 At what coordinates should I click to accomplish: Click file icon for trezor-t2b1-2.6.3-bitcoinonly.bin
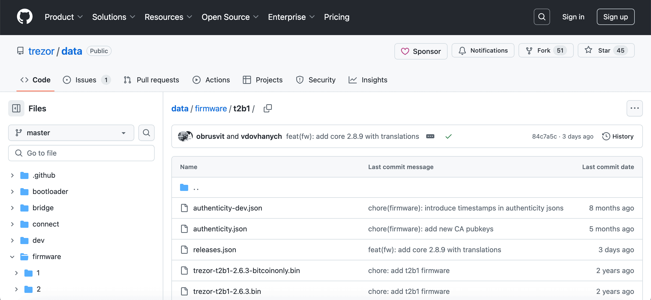coord(184,271)
